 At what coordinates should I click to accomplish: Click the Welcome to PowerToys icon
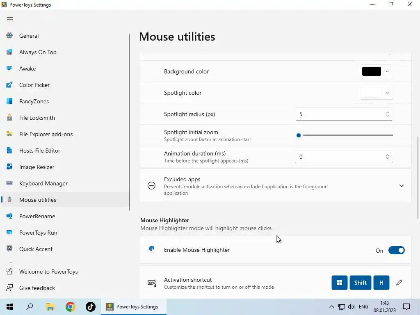point(9,272)
